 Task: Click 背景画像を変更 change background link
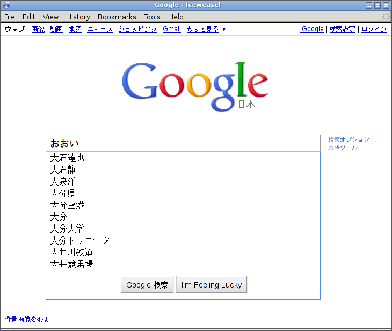pos(27,319)
